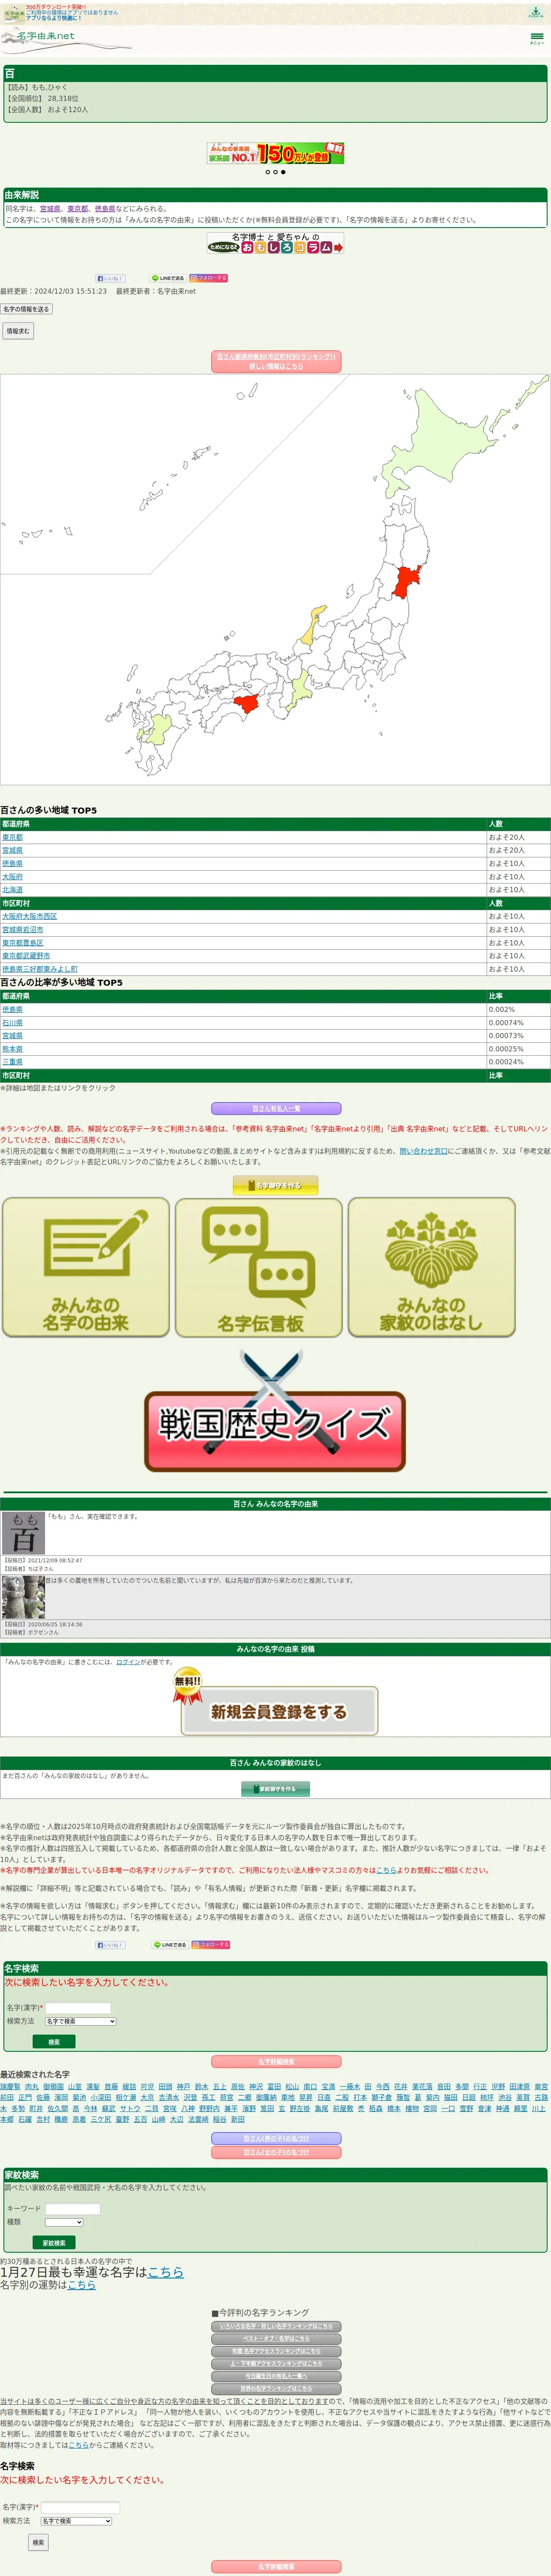Viewport: 551px width, 2576px height.
Task: Open the こちら link after 名字別の運勢は
Action: pos(82,2285)
